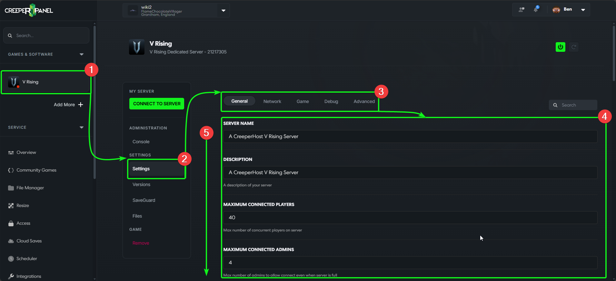Switch to the General tab
This screenshot has height=281, width=616.
tap(240, 101)
